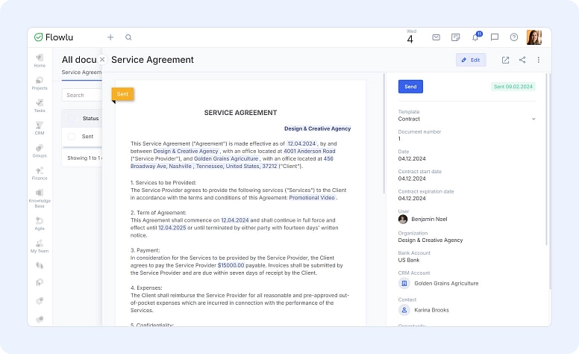The image size is (579, 354).
Task: Select the Service Agreement tab under All documents
Action: click(81, 72)
